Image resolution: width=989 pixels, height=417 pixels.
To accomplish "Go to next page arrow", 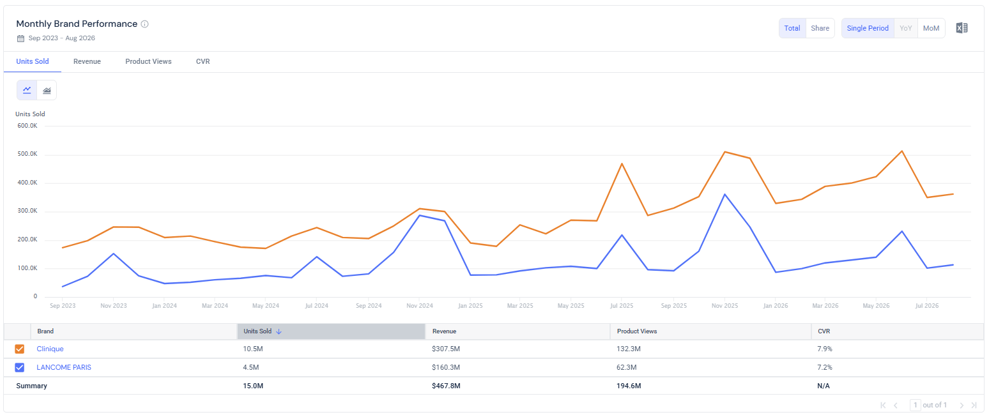I will pyautogui.click(x=962, y=406).
